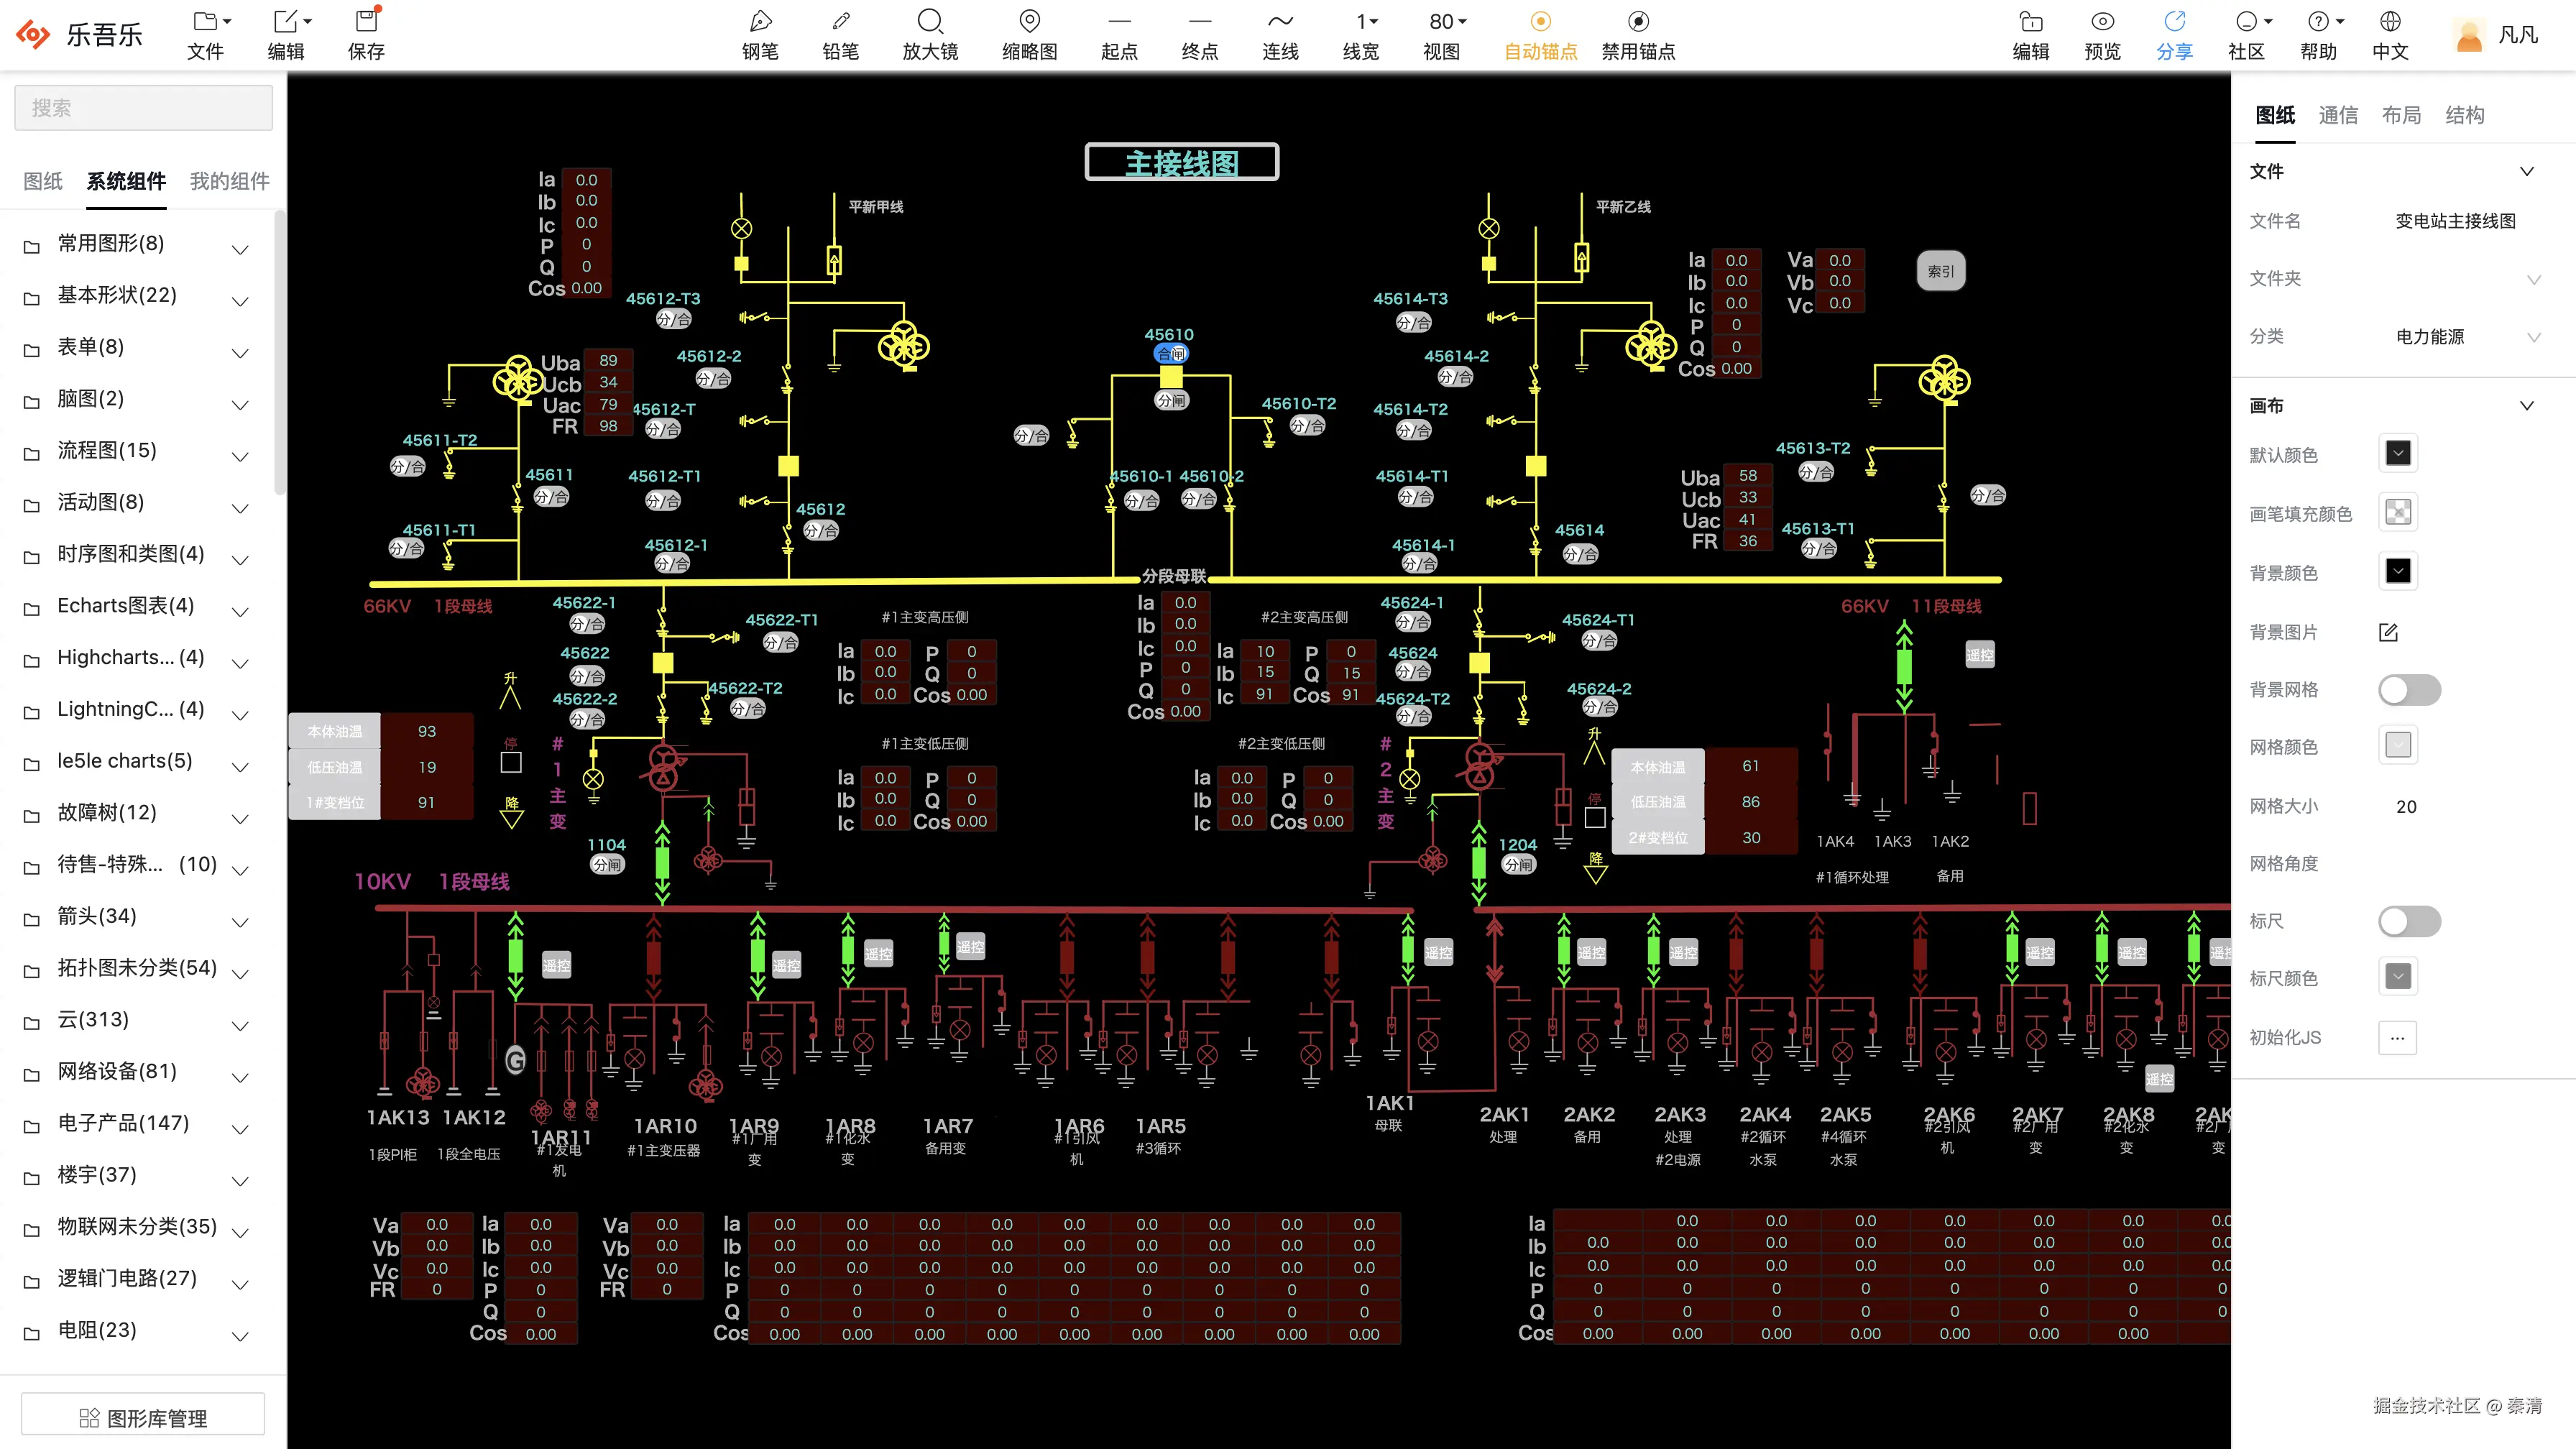Click the 禁用锚点 disable anchor icon
Screen dimensions: 2576x1449
tap(1638, 22)
